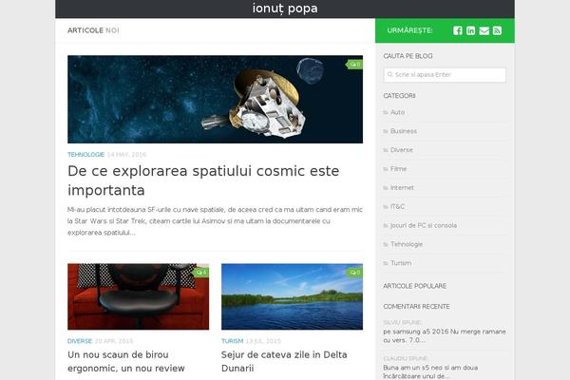570x380 pixels.
Task: Open the Auto category
Action: pyautogui.click(x=397, y=112)
